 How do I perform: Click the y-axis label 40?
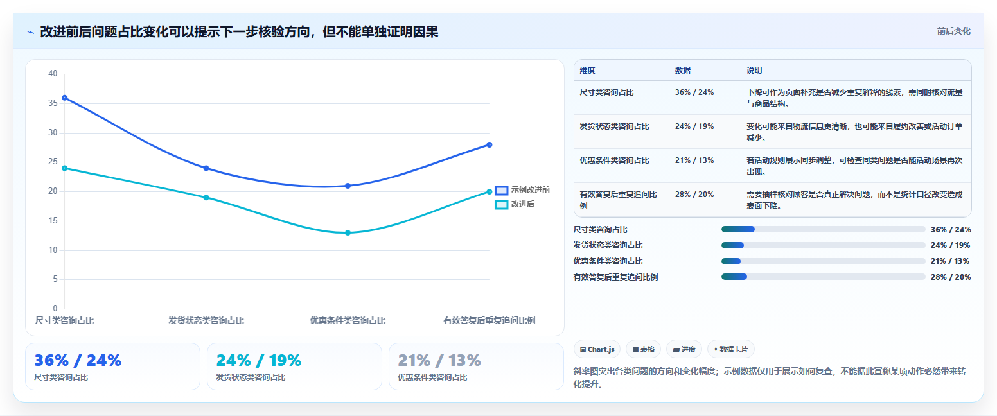pos(53,74)
